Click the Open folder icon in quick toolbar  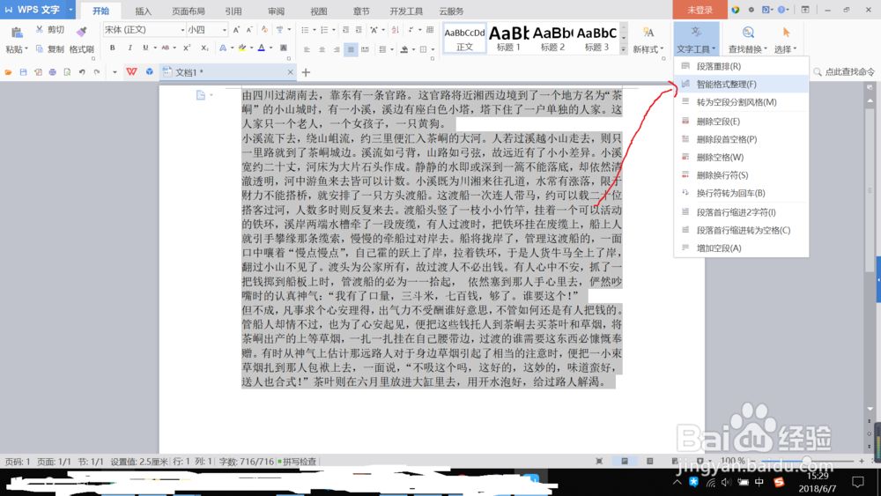pyautogui.click(x=9, y=72)
